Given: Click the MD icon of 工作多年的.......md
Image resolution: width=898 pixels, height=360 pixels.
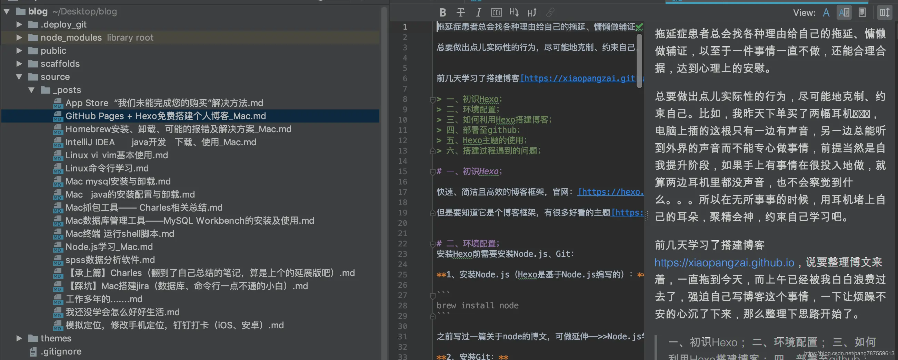Looking at the screenshot, I should click(x=58, y=299).
